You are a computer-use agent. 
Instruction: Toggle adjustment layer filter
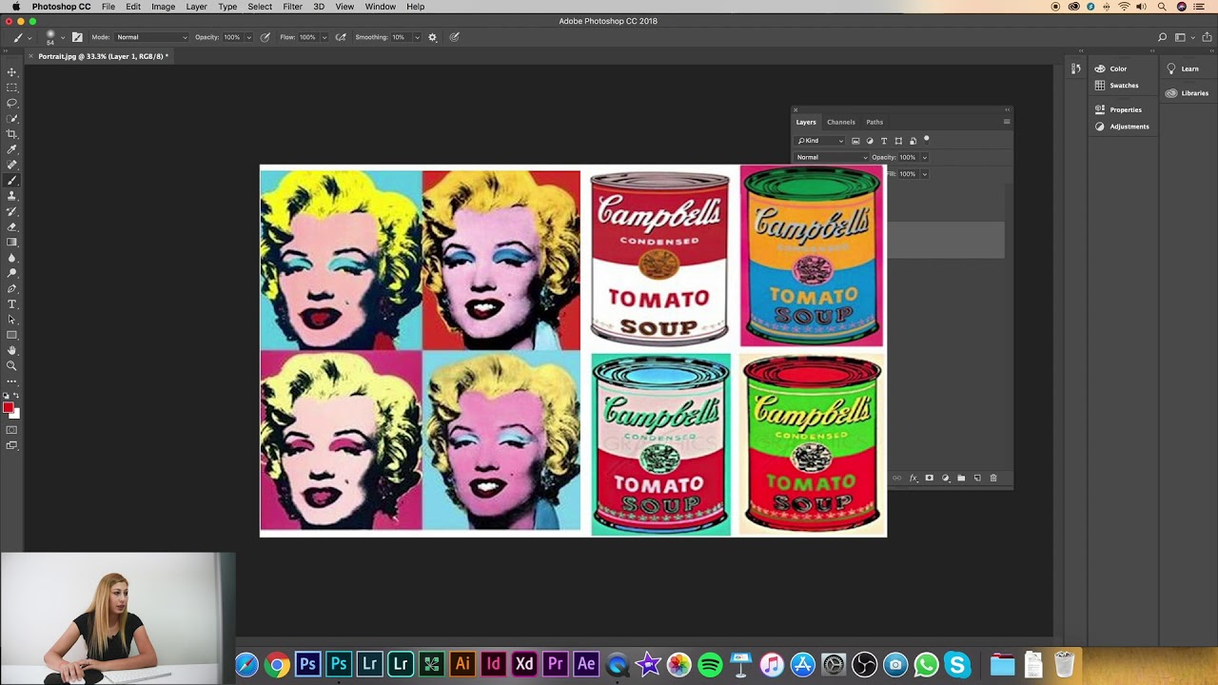coord(870,141)
